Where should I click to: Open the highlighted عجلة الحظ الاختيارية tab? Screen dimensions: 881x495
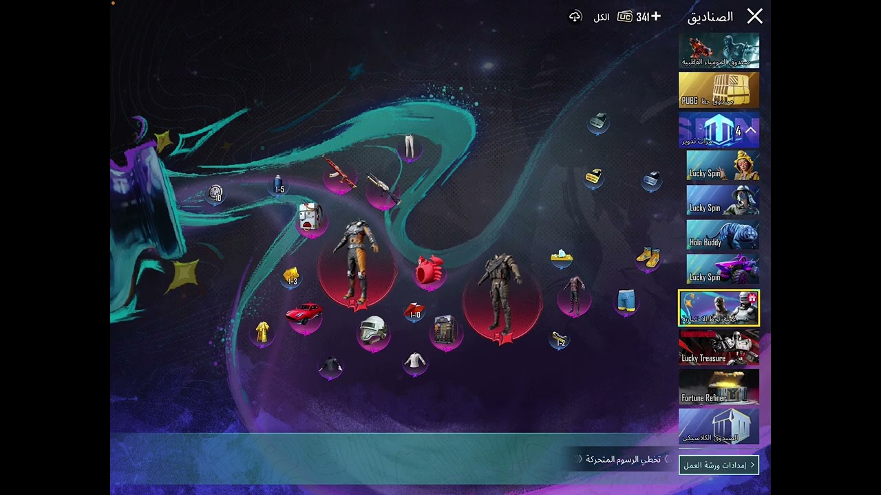(x=719, y=308)
